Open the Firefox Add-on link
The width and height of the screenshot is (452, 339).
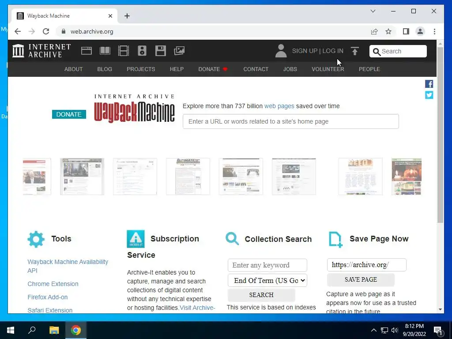pyautogui.click(x=48, y=297)
